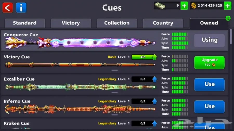Tap the gold coin icon in balance

coord(193,6)
